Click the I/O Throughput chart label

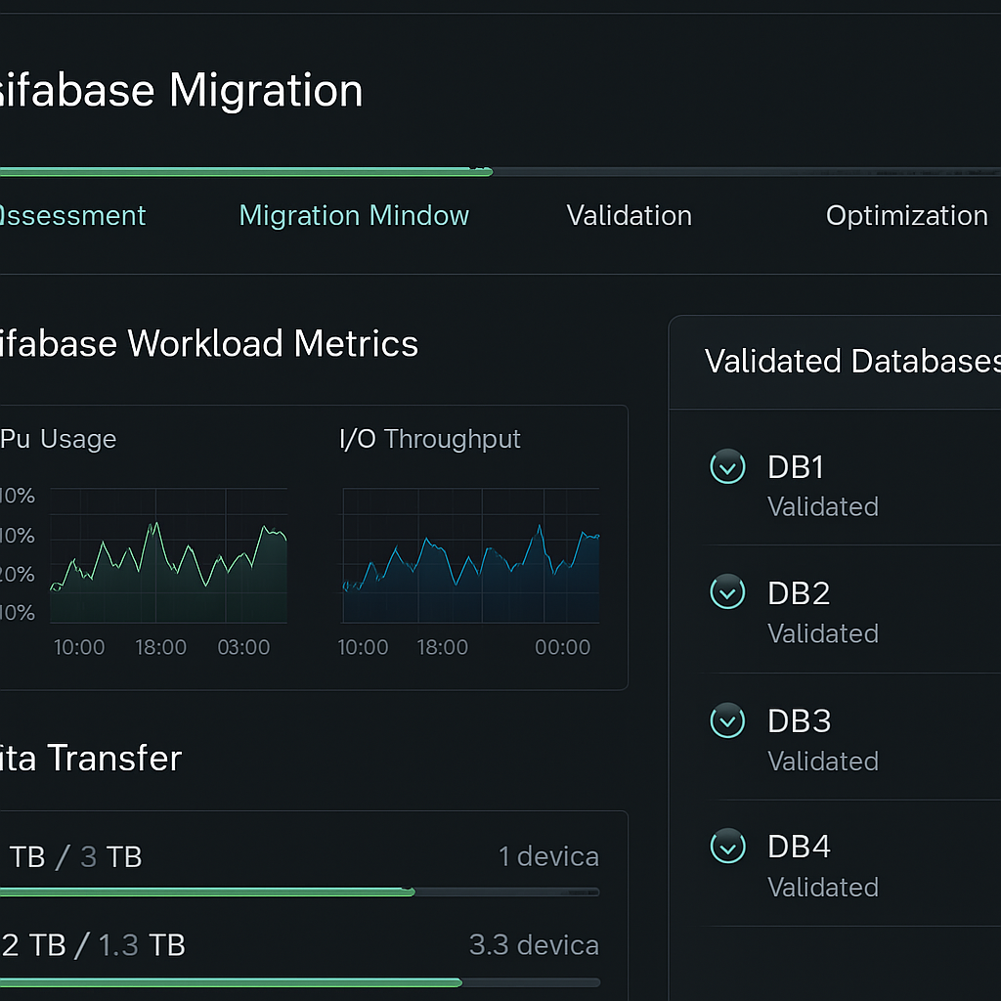[430, 439]
